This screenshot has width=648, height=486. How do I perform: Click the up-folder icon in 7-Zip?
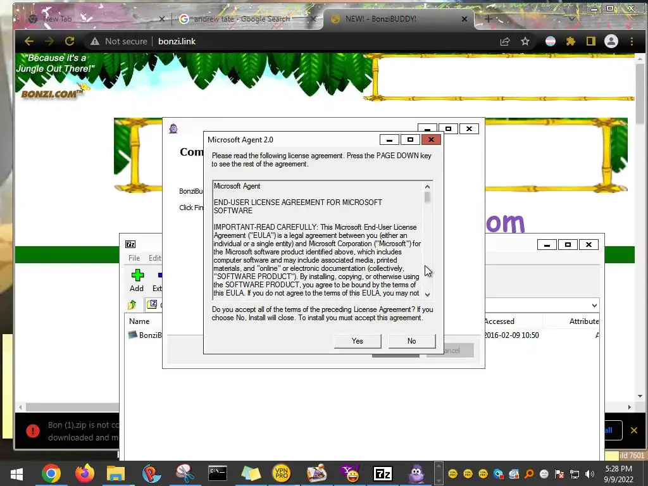(x=132, y=305)
